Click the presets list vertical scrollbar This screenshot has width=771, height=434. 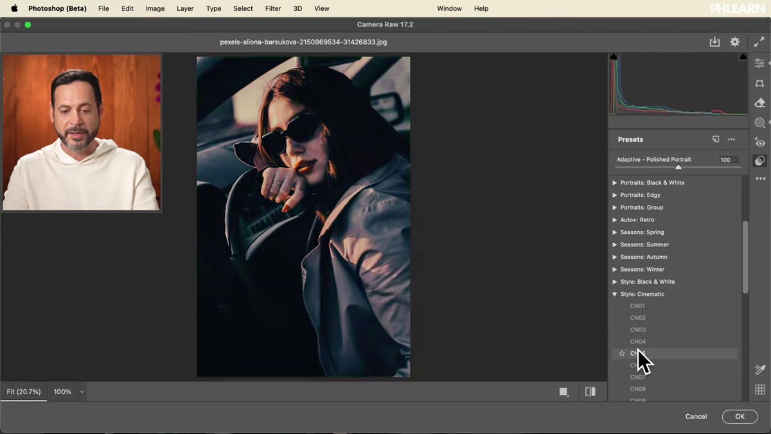click(x=745, y=257)
